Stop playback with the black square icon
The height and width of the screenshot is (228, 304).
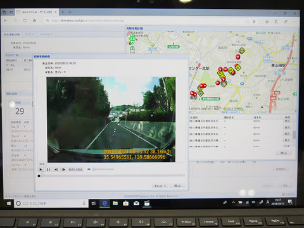tap(39, 175)
